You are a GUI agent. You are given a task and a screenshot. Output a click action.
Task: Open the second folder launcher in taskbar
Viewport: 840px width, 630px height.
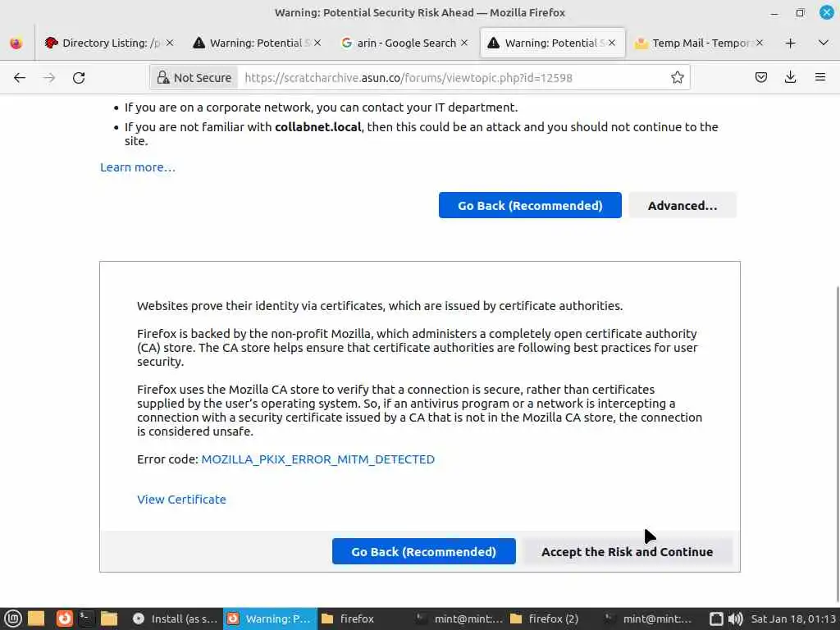pyautogui.click(x=109, y=619)
